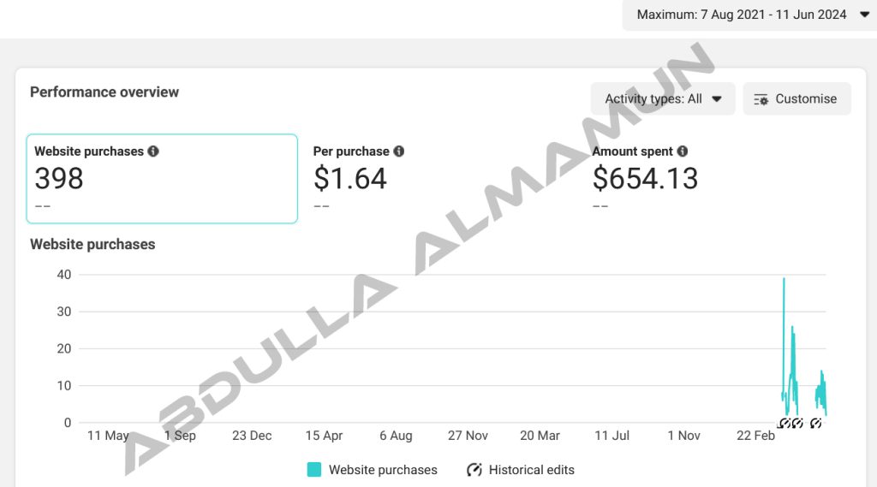
Task: Open the Maximum date range dropdown
Action: [x=751, y=15]
